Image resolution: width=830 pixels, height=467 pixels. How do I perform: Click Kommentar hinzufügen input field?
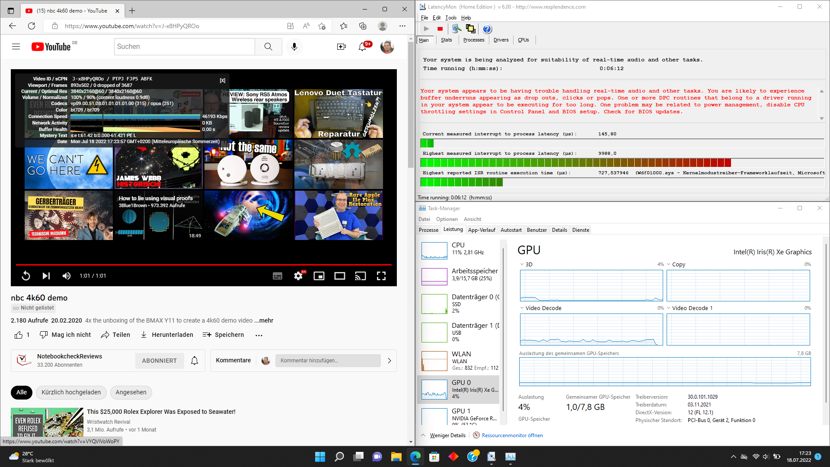click(x=328, y=361)
